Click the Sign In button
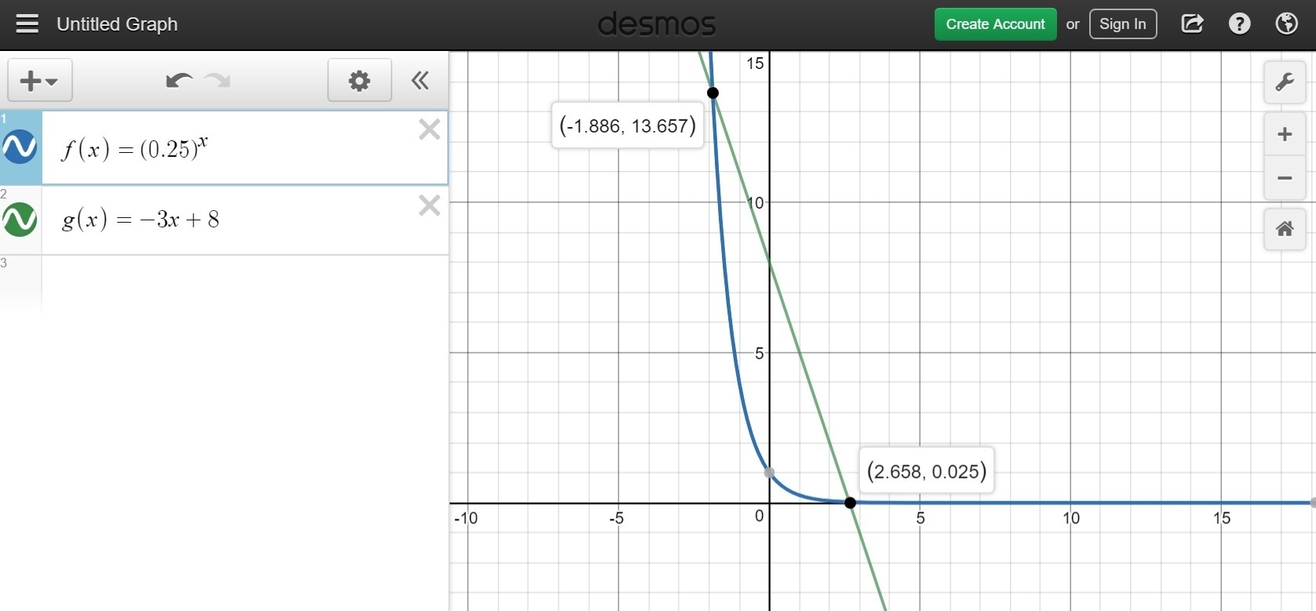 pyautogui.click(x=1122, y=24)
